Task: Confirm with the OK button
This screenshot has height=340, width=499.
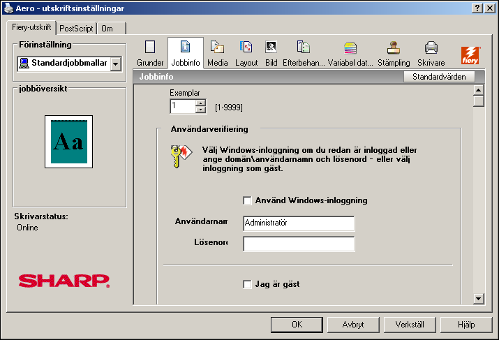Action: coord(297,325)
